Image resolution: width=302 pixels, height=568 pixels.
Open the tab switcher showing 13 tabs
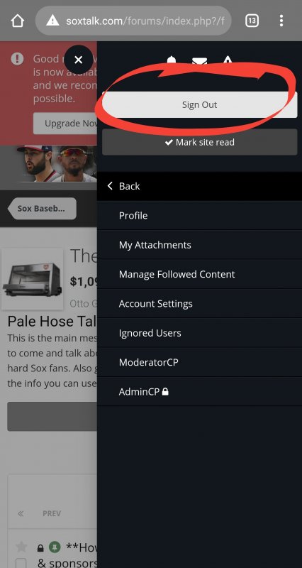point(252,21)
